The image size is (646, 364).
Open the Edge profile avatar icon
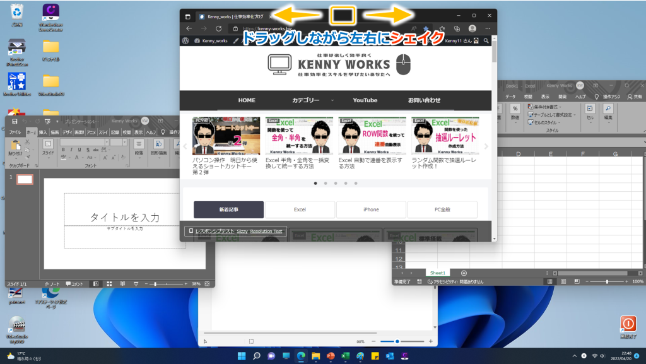point(472,28)
